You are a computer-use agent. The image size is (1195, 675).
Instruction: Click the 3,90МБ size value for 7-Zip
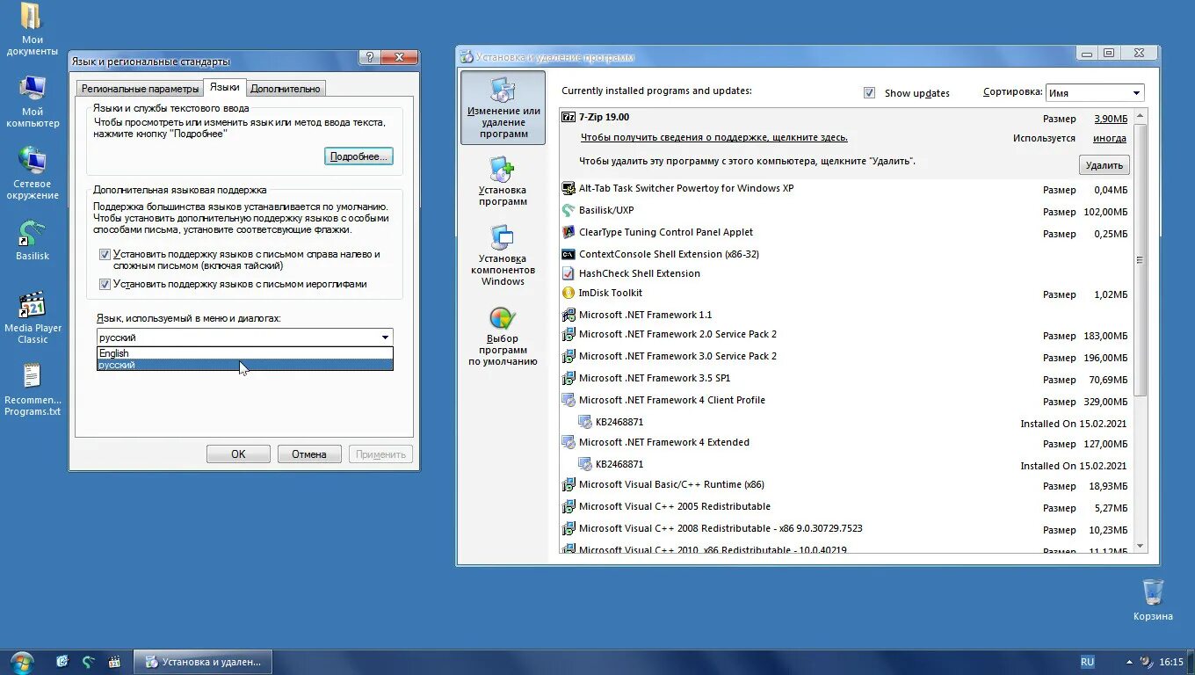tap(1110, 119)
